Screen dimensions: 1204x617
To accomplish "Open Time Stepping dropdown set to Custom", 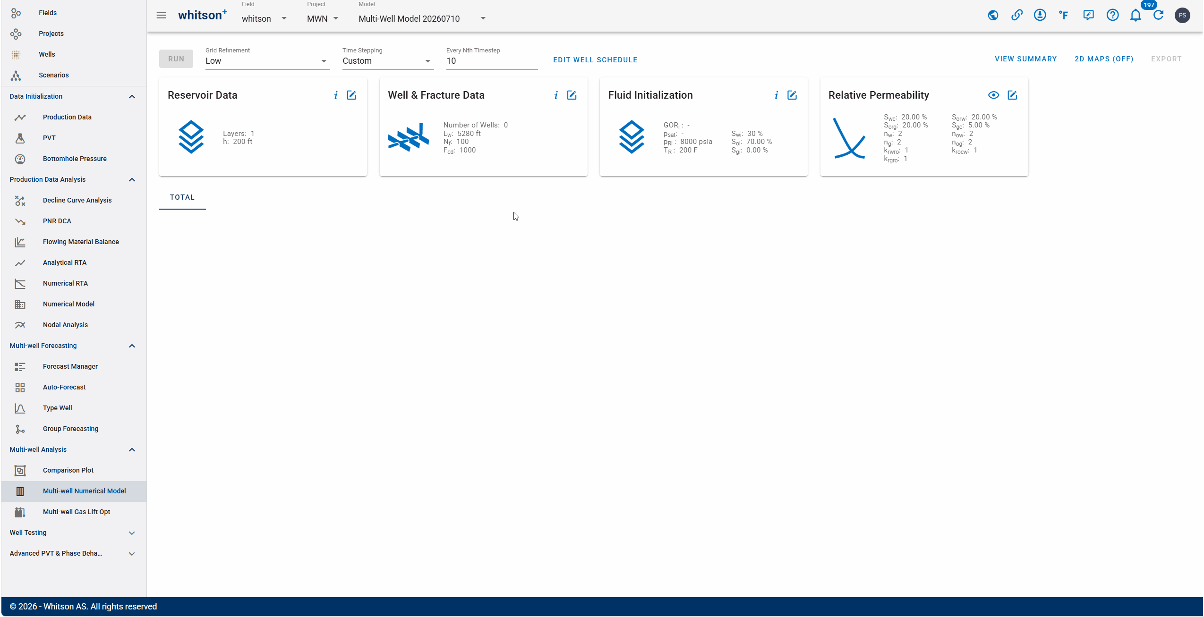I will pos(387,61).
